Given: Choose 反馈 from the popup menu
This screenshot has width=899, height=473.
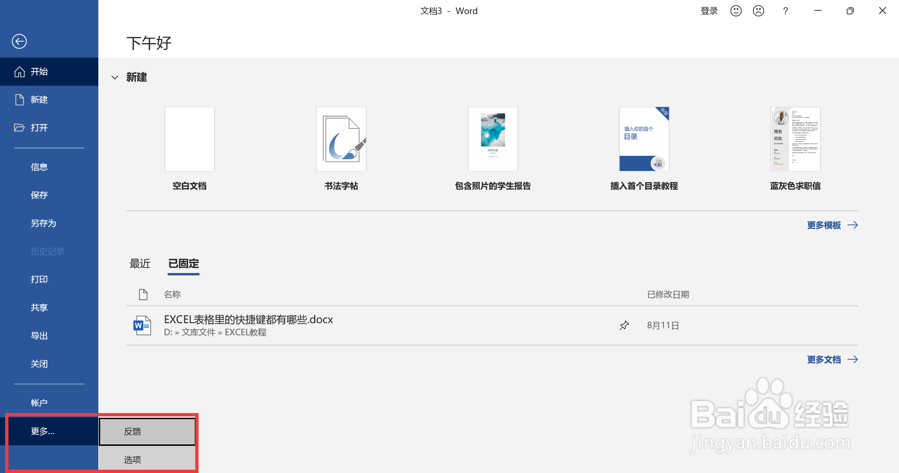Looking at the screenshot, I should pyautogui.click(x=147, y=432).
